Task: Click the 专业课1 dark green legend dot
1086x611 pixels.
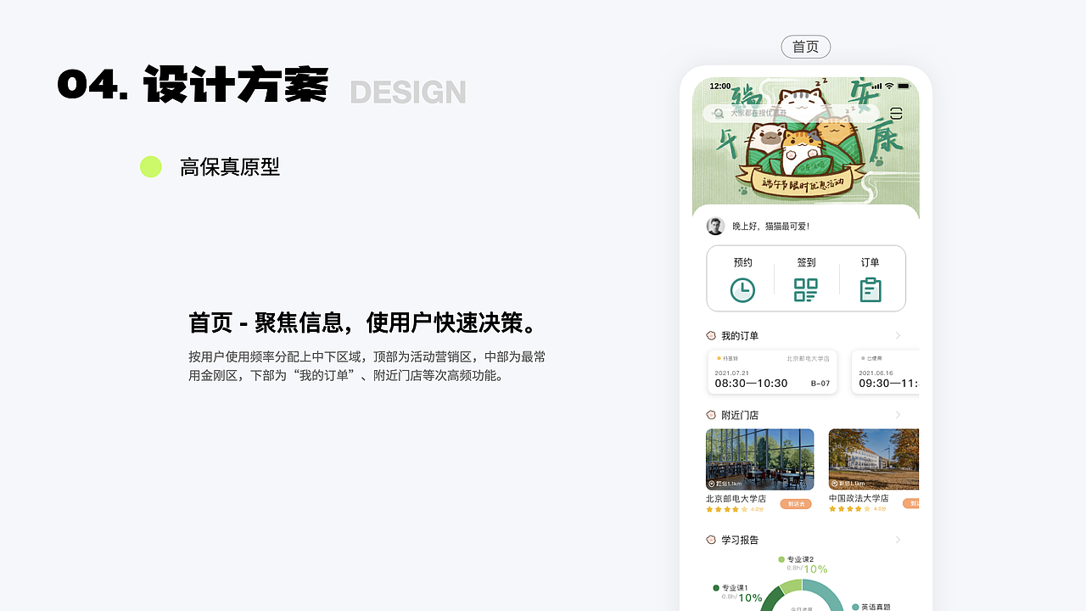Action: click(x=716, y=587)
